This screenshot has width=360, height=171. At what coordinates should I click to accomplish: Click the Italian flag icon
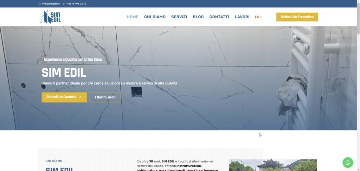tap(257, 17)
